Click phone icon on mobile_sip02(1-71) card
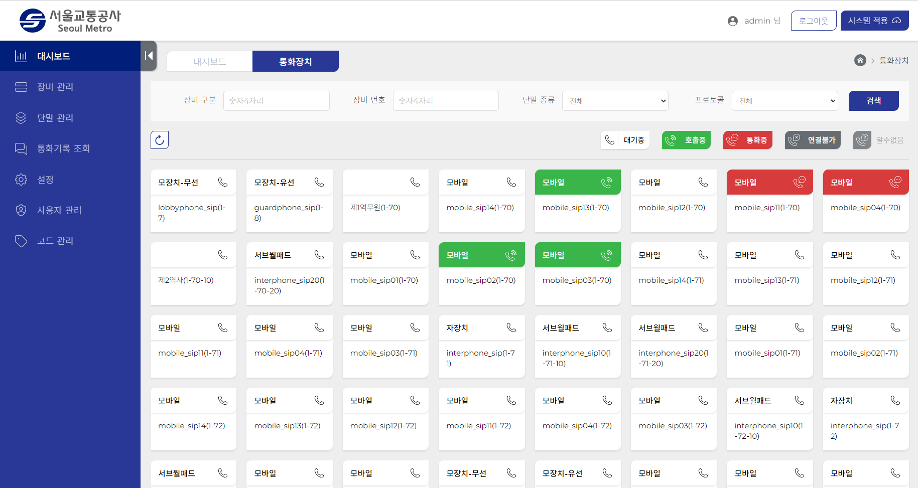Screen dimensions: 918x488 pos(895,328)
